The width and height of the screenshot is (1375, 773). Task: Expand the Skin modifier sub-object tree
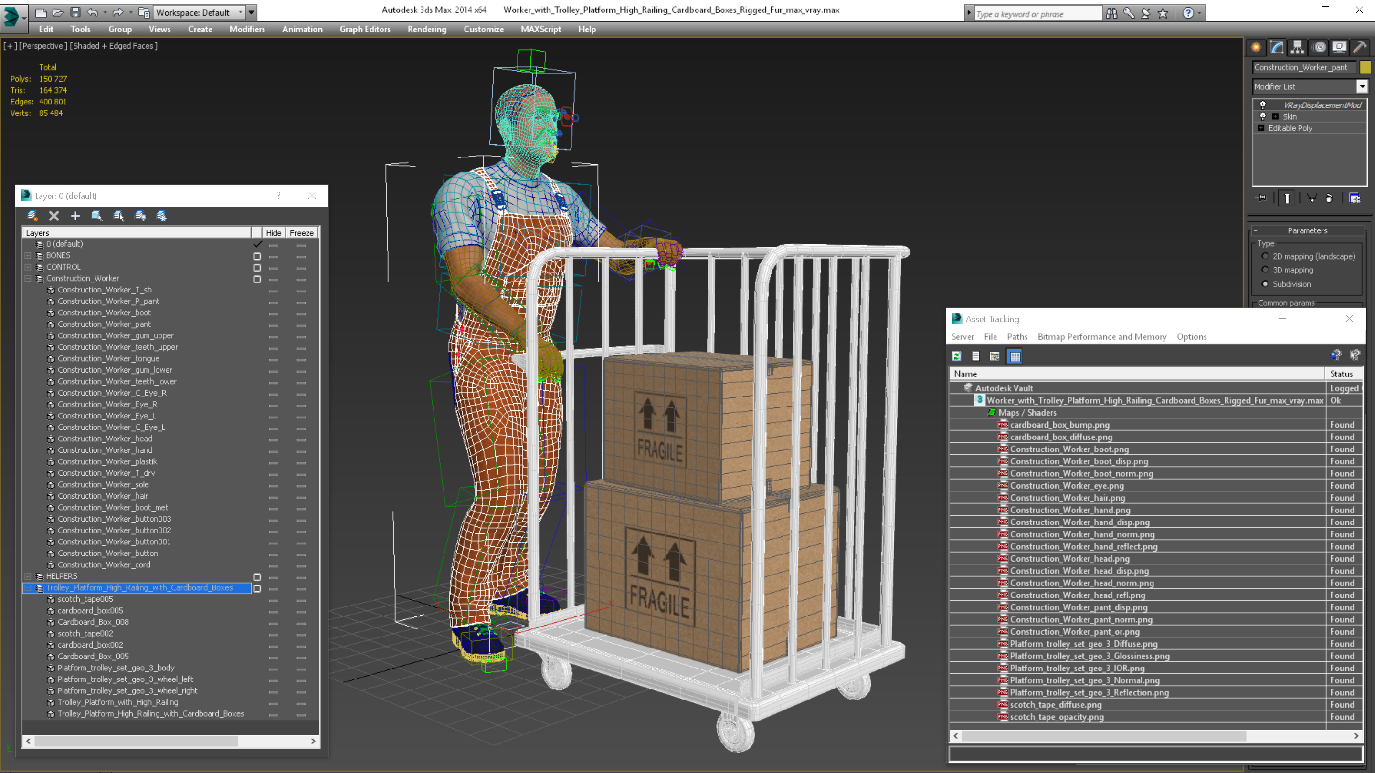[x=1275, y=116]
